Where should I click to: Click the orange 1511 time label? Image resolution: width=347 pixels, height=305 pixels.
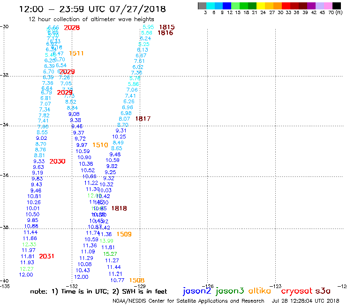pos(76,53)
